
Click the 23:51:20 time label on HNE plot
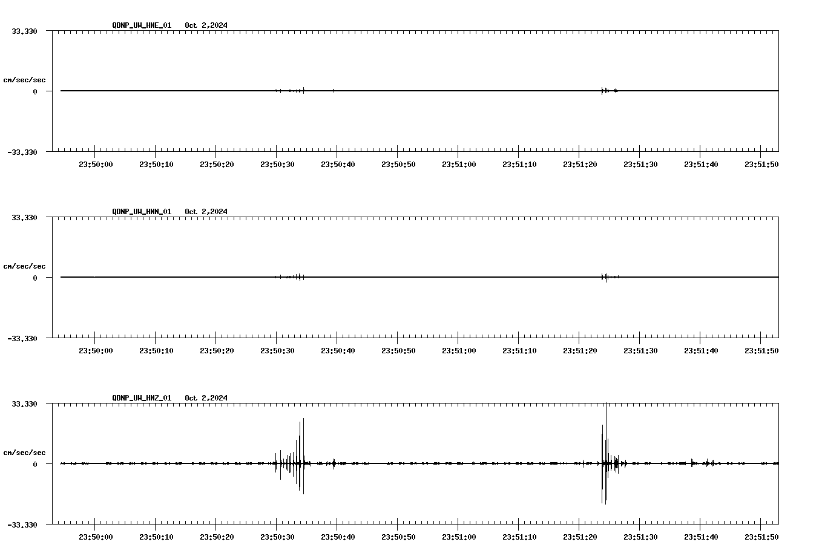580,165
